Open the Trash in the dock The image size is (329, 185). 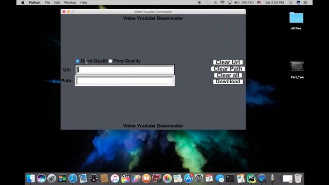pos(298,178)
